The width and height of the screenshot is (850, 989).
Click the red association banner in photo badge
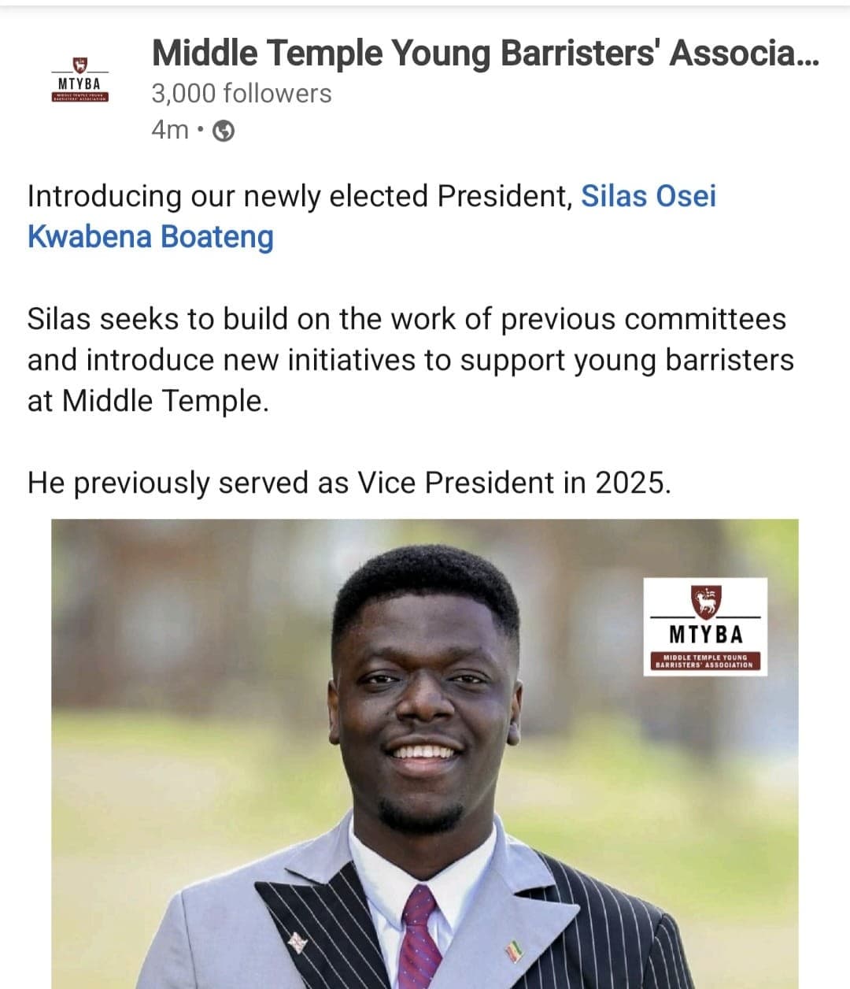point(704,661)
